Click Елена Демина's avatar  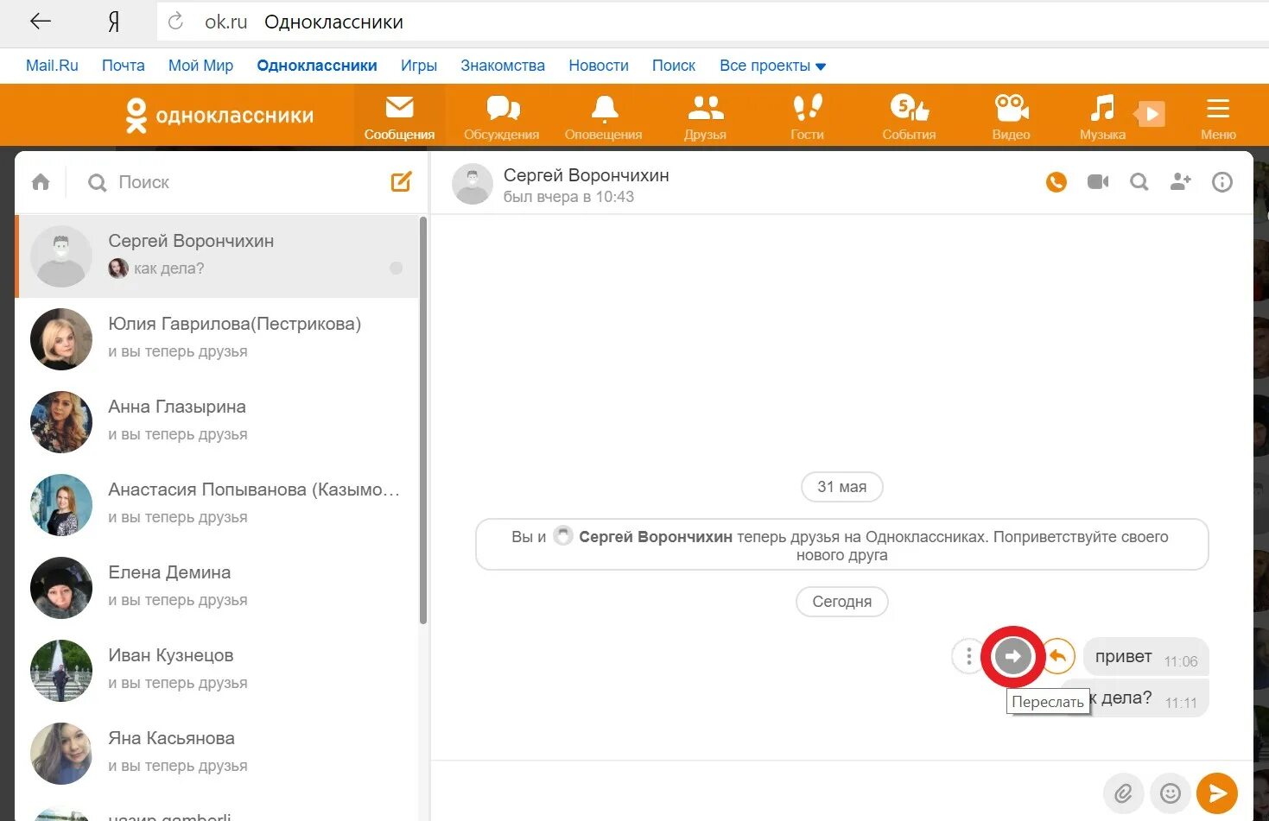(x=61, y=588)
